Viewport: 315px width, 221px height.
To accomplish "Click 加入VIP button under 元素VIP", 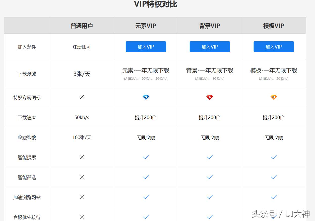I will [x=146, y=47].
